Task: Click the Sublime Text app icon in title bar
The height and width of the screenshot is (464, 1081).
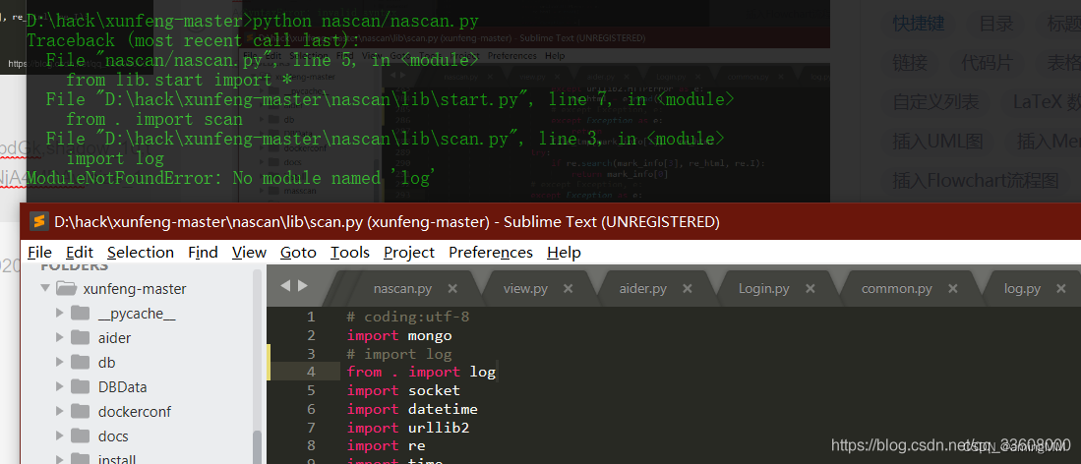Action: (39, 222)
